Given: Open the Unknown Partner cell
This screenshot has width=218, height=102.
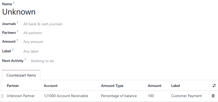Looking at the screenshot, I should point(21,96).
